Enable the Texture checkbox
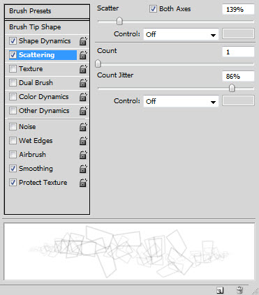Screen dimensions: 259x295 coord(13,69)
